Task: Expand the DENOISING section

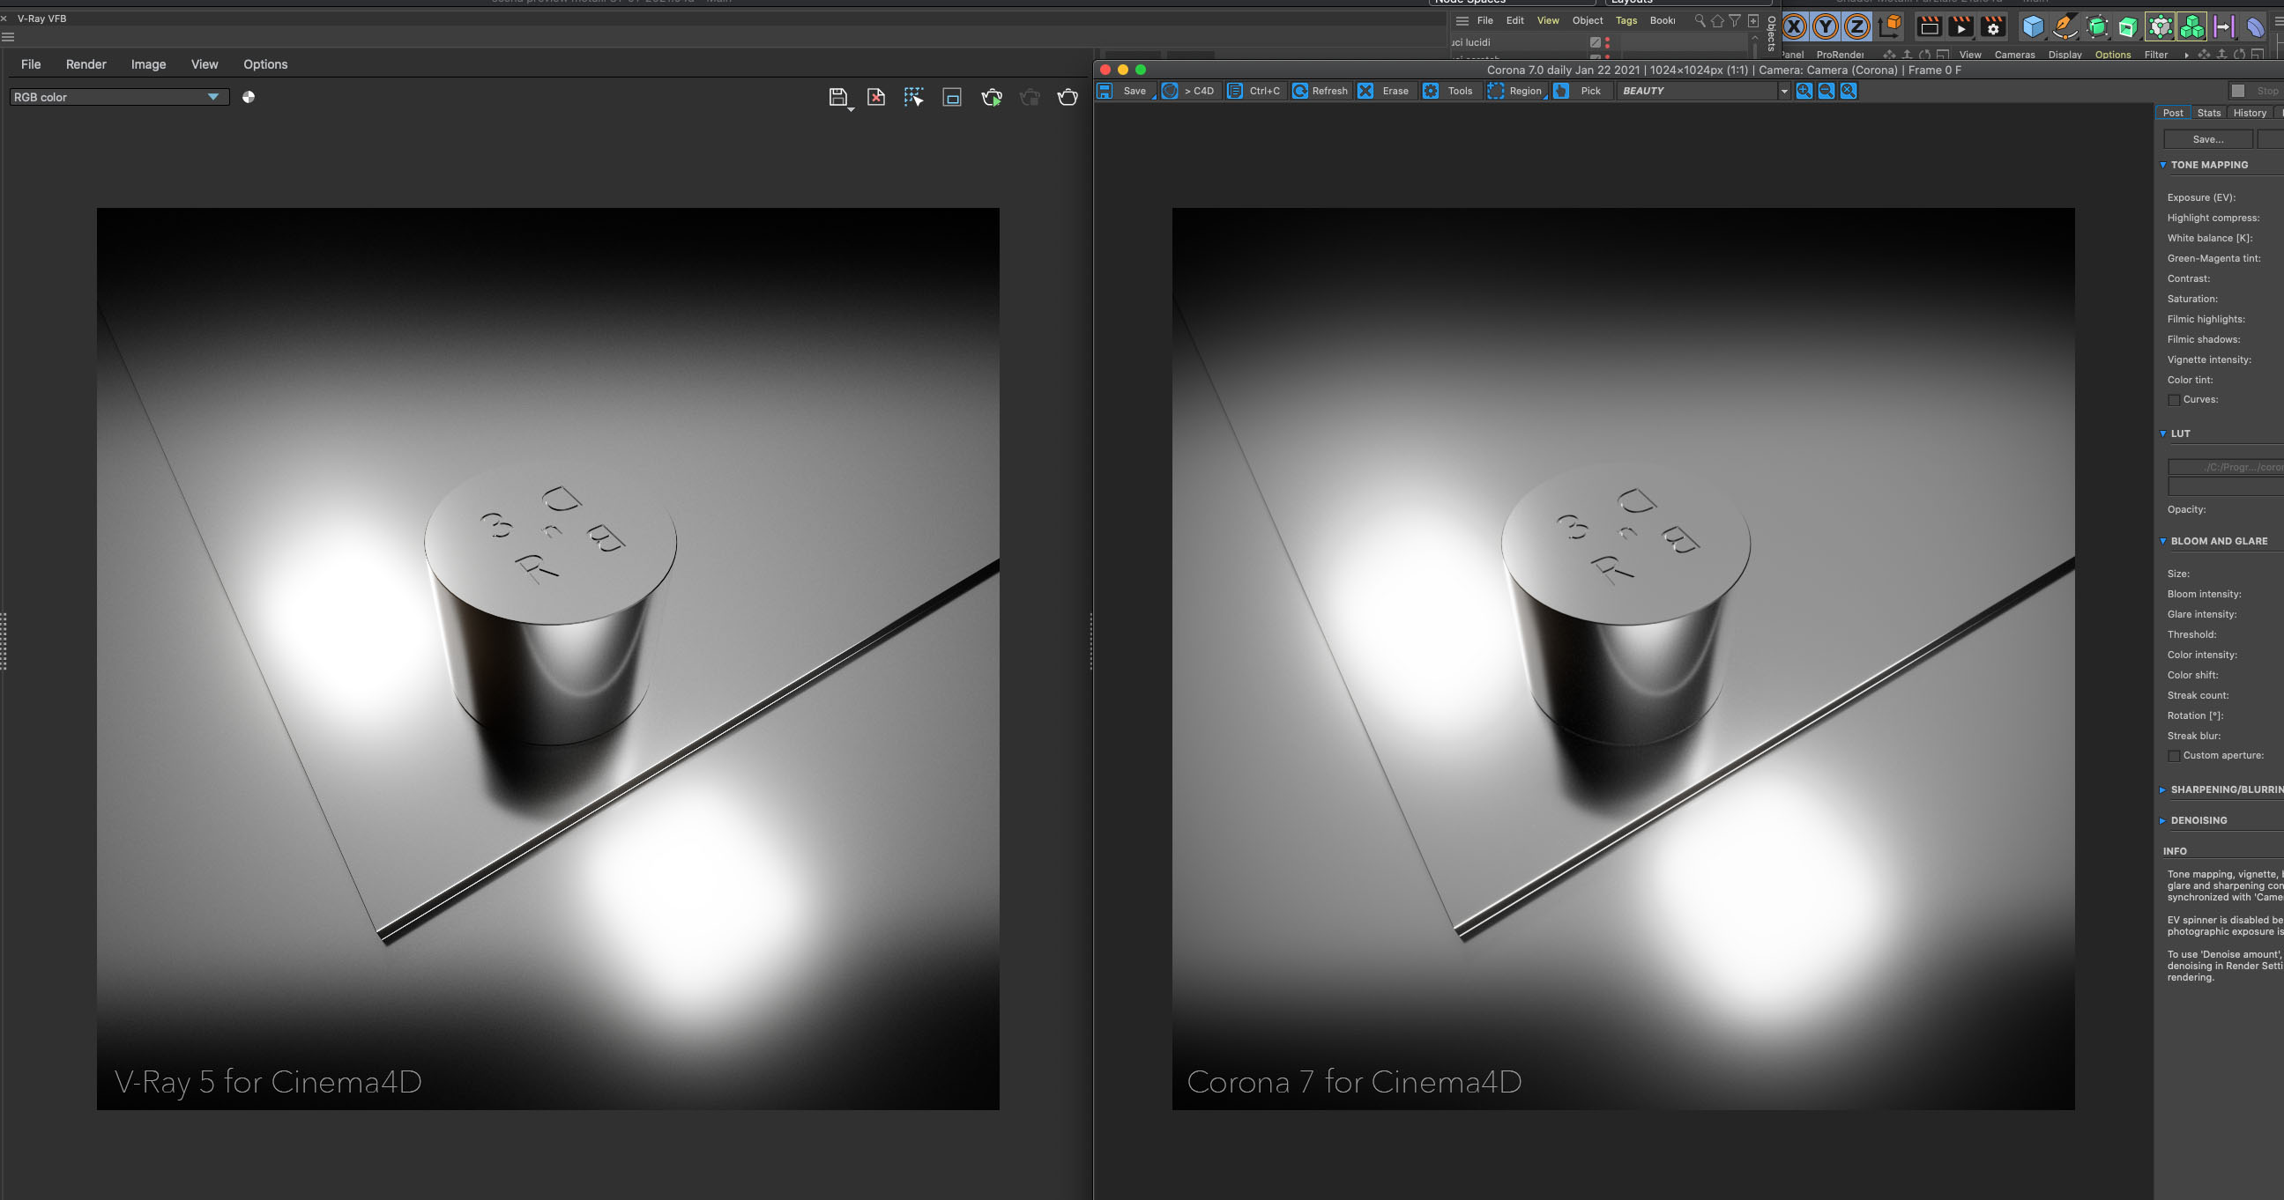Action: [x=2198, y=820]
